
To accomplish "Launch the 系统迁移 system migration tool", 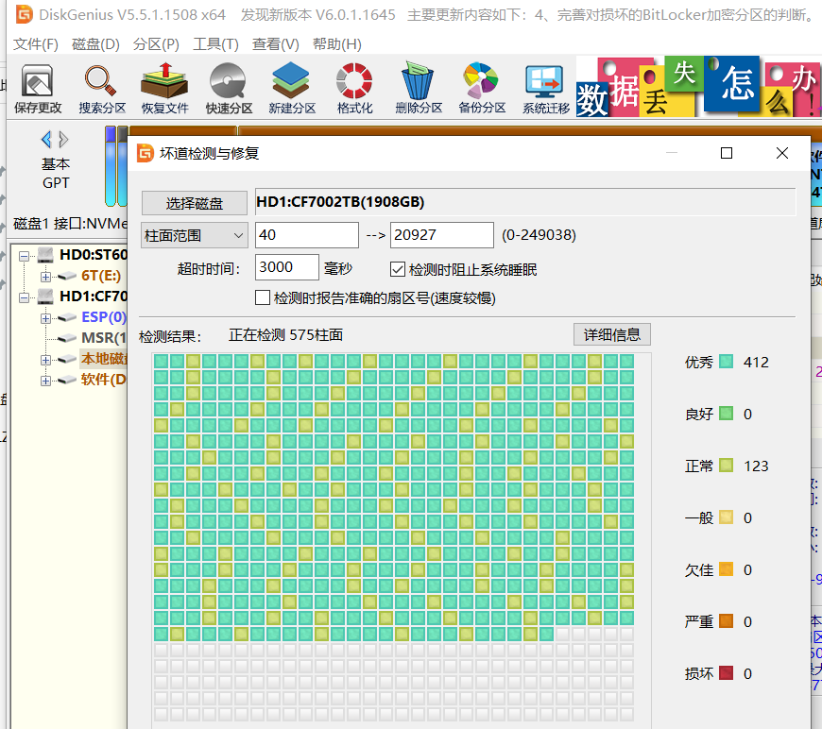I will click(545, 89).
